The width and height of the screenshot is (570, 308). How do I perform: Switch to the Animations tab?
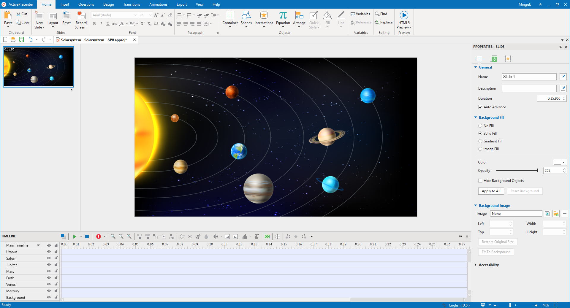tap(158, 4)
